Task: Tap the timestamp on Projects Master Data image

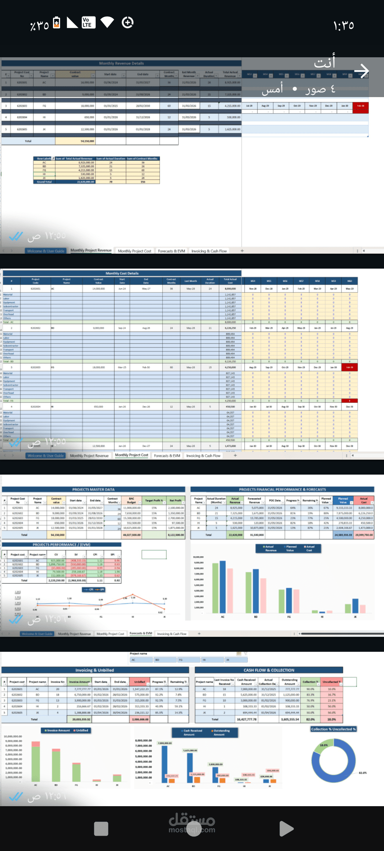Action: point(47,619)
